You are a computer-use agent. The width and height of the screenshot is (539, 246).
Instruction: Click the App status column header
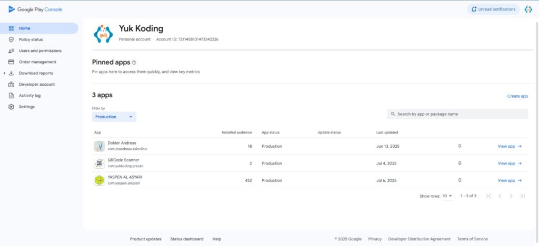pos(271,132)
